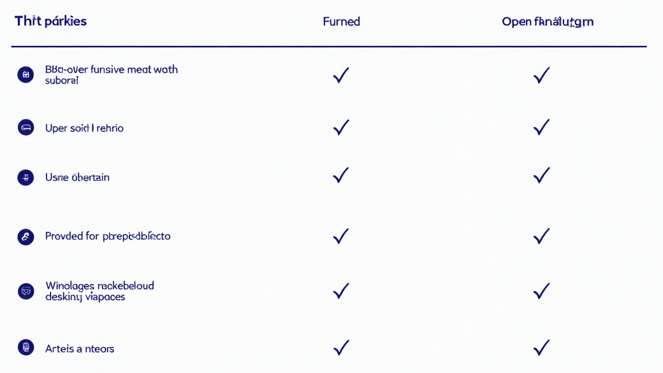Select the icon beside "Winolages rackebeloud"

25,291
